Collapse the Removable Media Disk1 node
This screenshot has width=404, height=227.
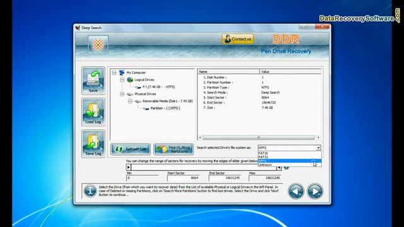(x=130, y=102)
